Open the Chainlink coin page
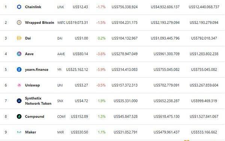This screenshot has height=141, width=225. click(x=33, y=7)
